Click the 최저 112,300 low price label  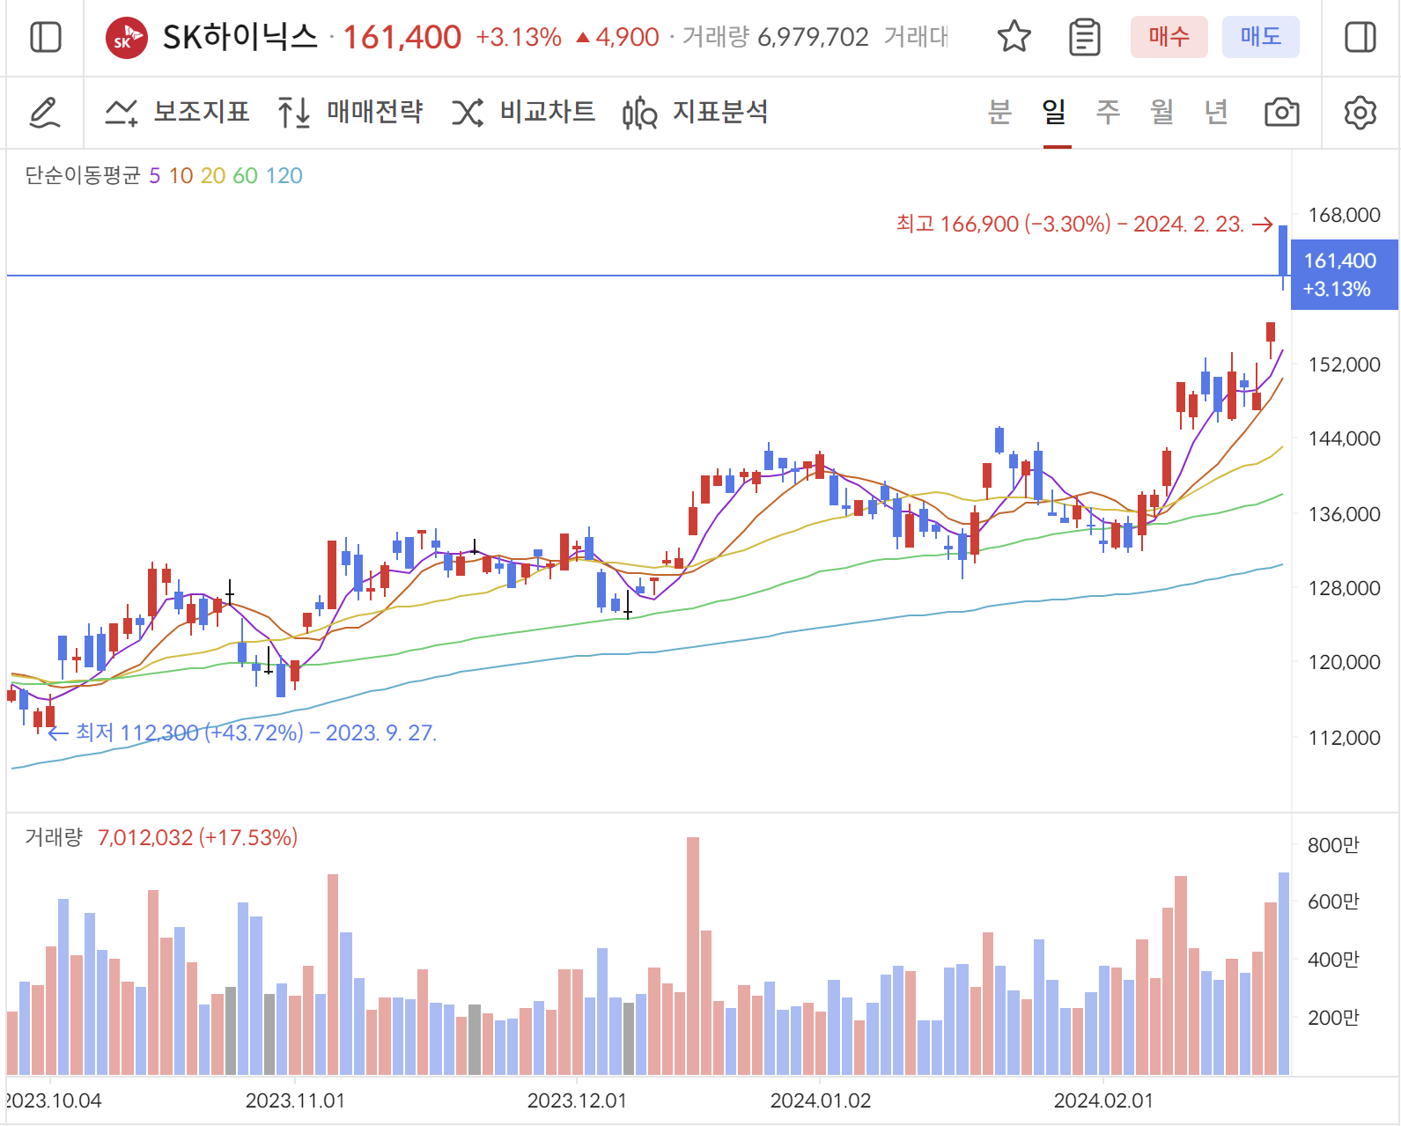[255, 732]
